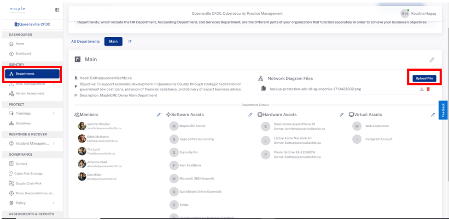Click the backup-protection-add-dl-sg-onedrive file name
Screen dimensions: 449x220
[315, 89]
